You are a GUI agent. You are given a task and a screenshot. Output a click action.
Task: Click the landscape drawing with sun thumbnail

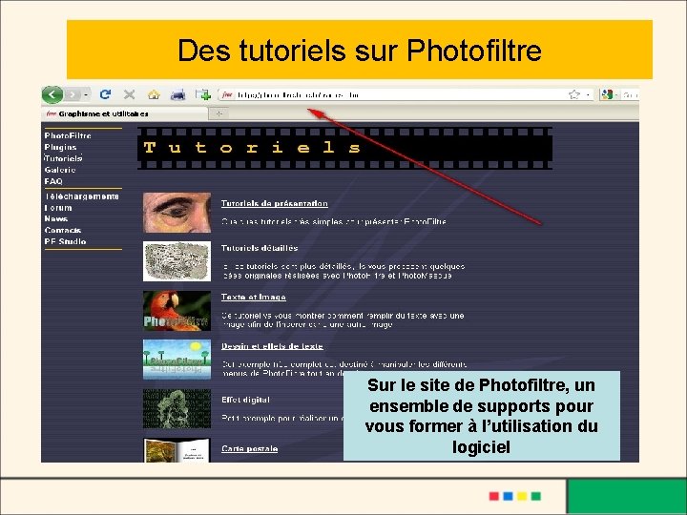177,360
